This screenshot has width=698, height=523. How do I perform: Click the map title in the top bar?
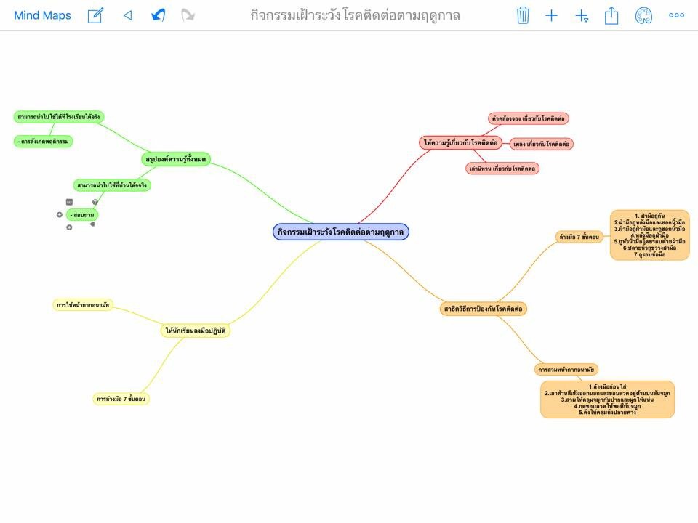pos(355,15)
